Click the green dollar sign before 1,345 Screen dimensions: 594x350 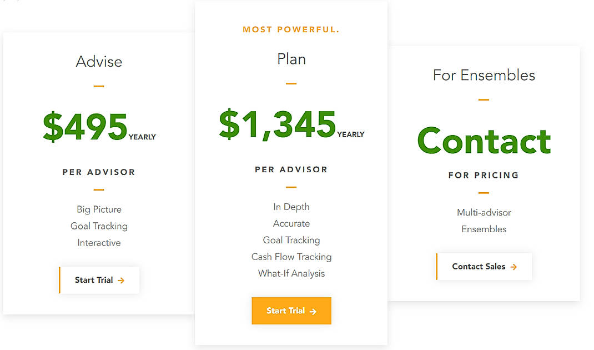[x=230, y=124]
